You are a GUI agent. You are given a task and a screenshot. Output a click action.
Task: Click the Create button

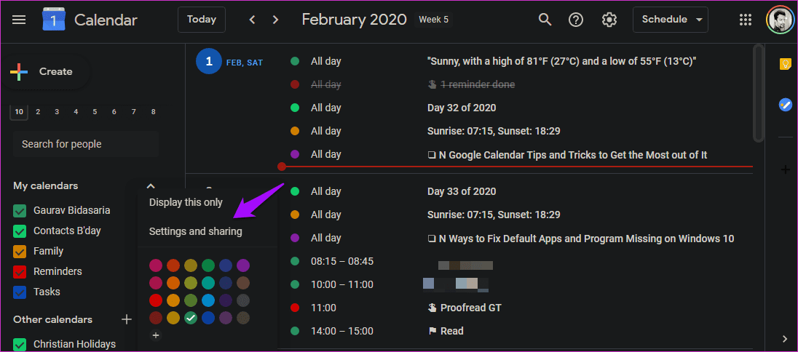coord(45,72)
